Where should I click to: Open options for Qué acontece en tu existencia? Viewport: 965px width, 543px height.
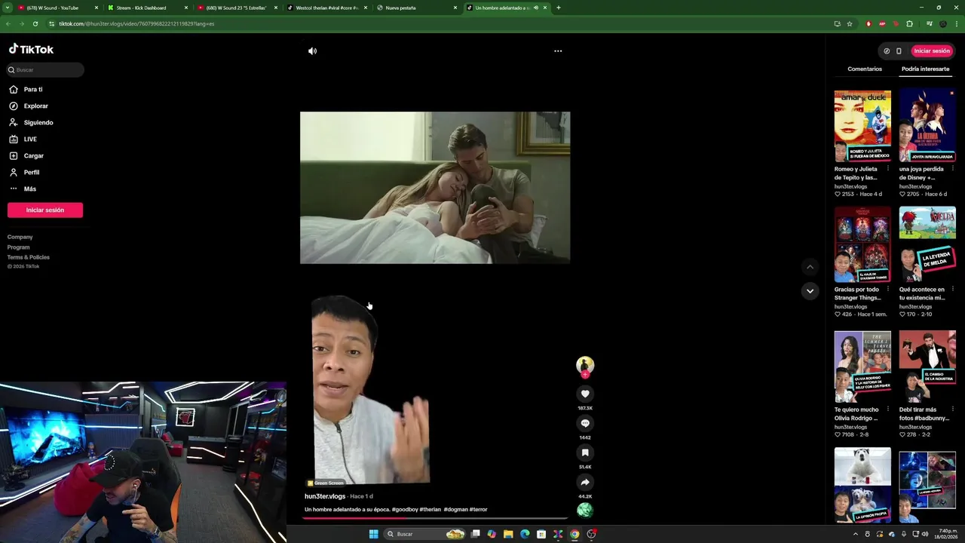[952, 289]
